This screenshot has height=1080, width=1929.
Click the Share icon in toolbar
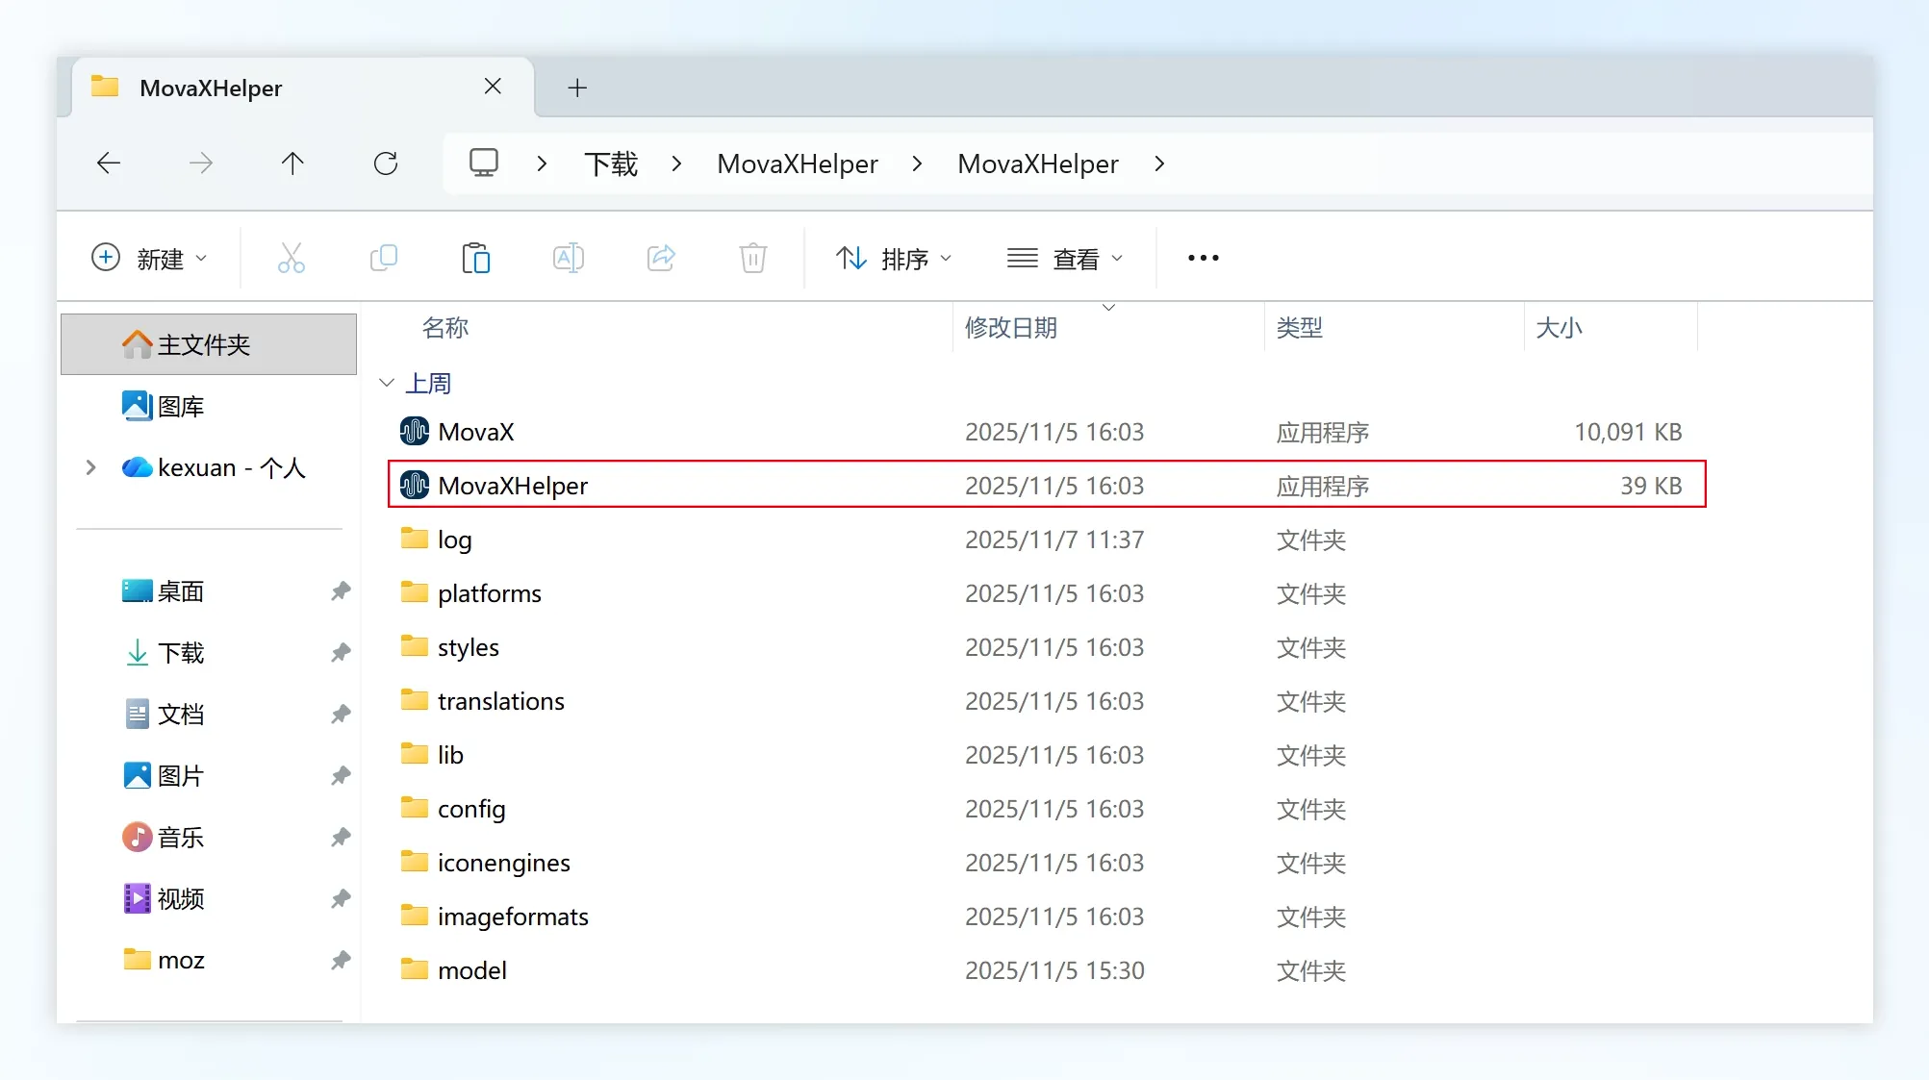coord(661,258)
